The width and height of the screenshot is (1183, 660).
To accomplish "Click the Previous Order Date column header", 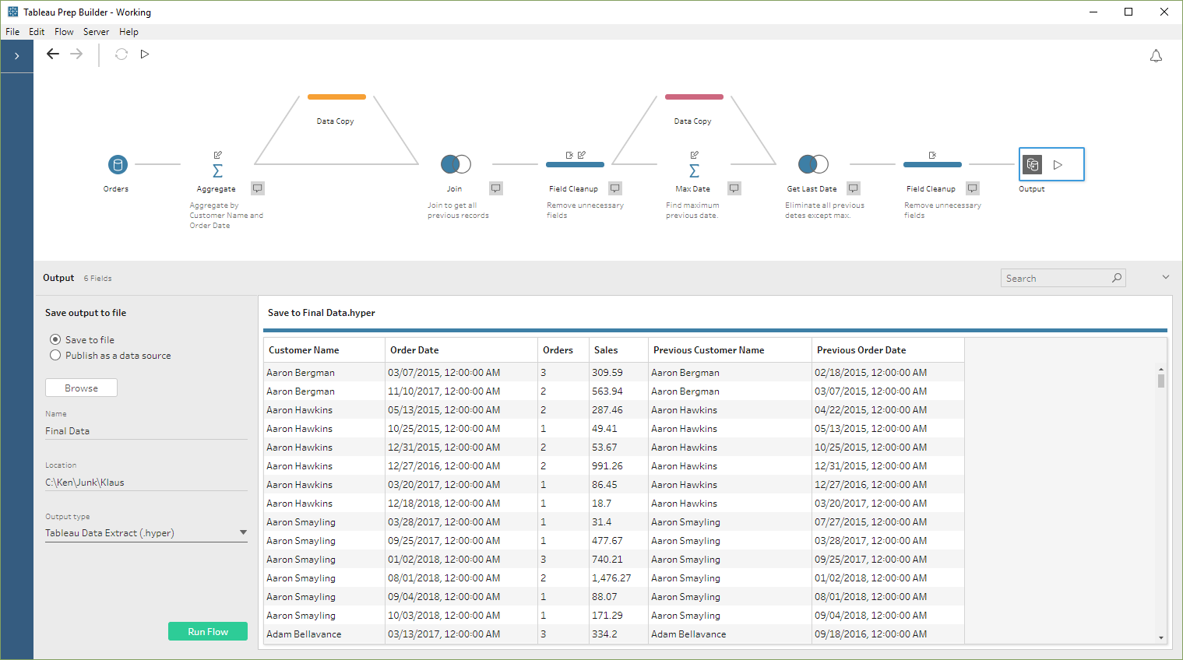I will point(889,350).
